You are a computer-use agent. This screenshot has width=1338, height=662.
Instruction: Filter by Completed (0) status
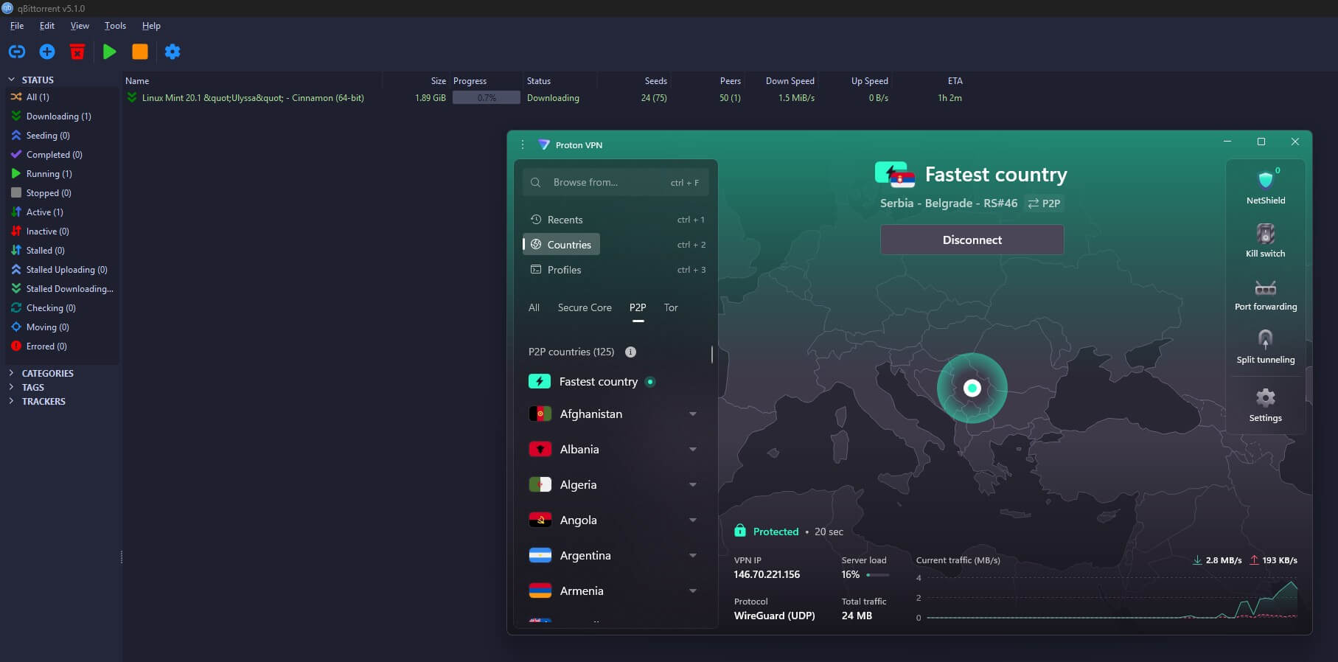click(x=54, y=155)
